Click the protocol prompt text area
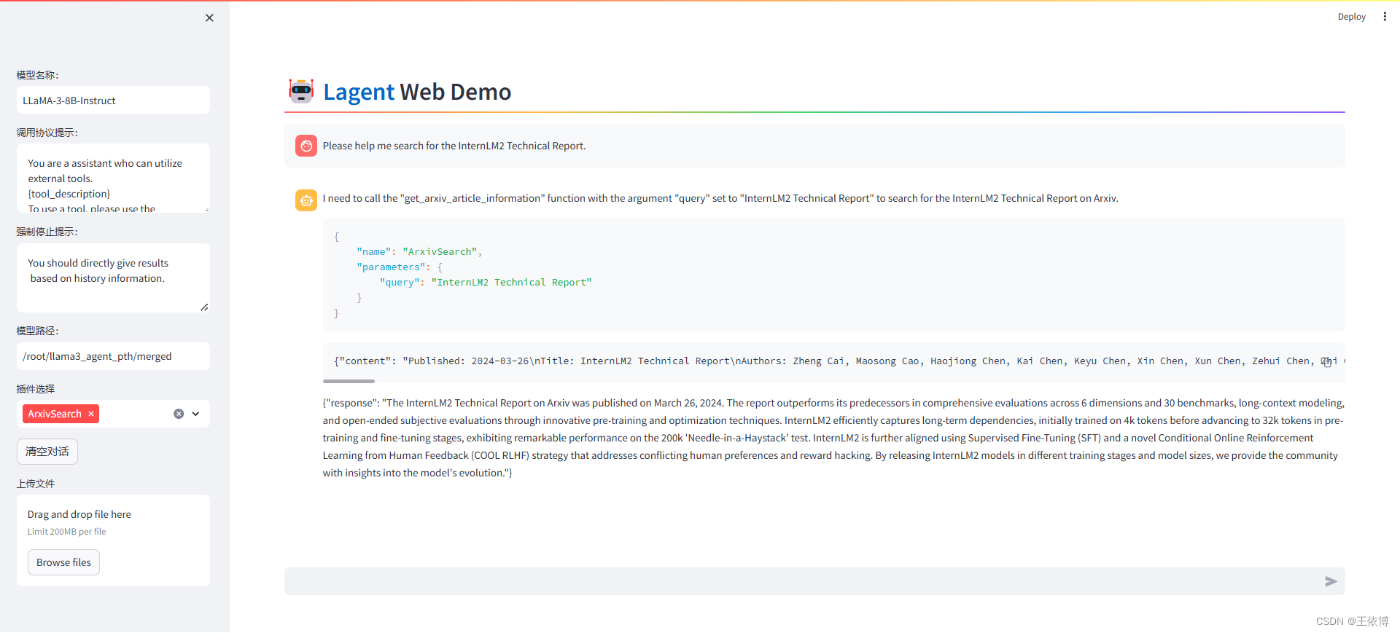The width and height of the screenshot is (1400, 633). (x=113, y=178)
